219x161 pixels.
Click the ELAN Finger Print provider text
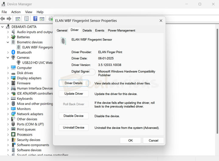tap(110, 52)
